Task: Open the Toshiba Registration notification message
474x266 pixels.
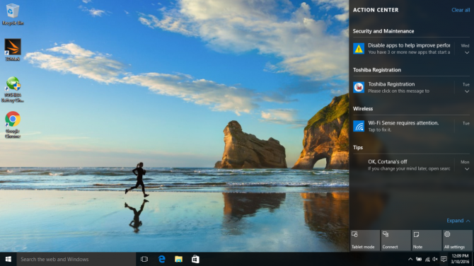Action: [398, 87]
